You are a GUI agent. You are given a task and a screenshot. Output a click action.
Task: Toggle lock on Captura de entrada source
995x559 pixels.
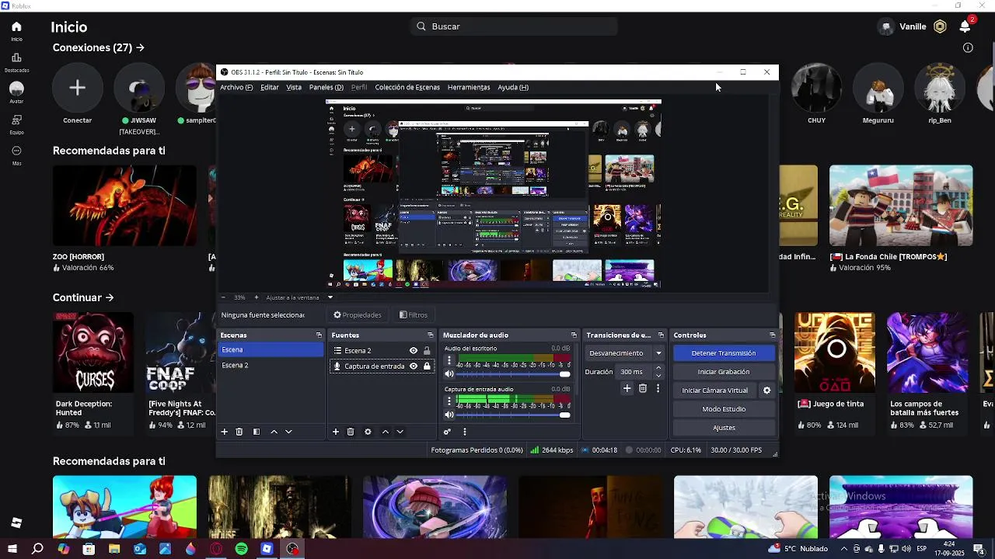427,366
